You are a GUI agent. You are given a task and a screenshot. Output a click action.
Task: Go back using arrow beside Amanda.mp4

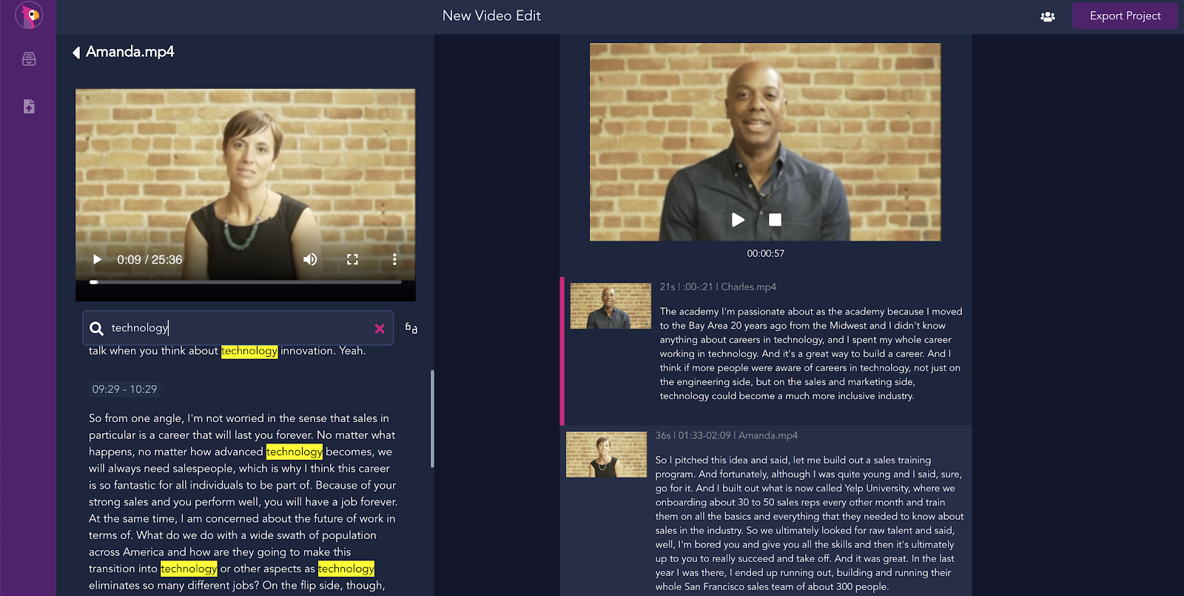tap(76, 53)
